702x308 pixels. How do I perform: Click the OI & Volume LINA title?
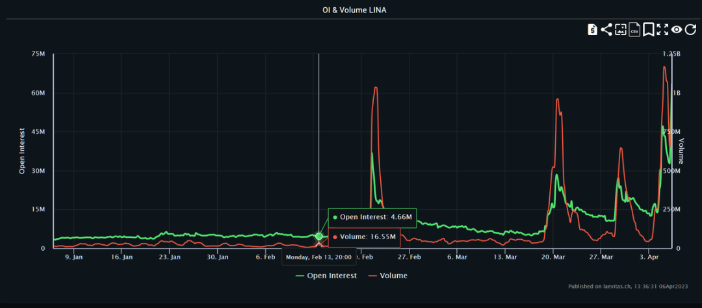point(351,10)
